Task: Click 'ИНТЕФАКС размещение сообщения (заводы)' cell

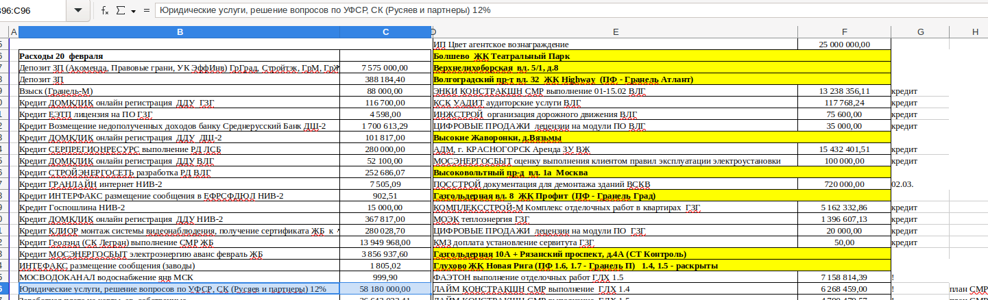Action: point(179,266)
